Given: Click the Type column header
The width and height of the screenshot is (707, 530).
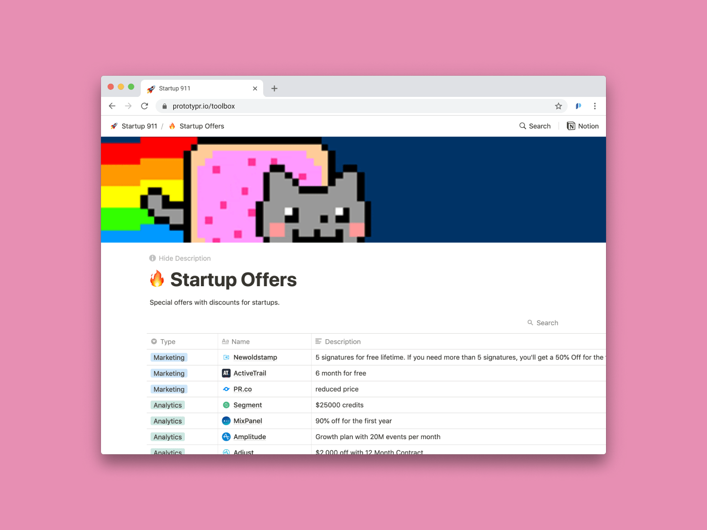Looking at the screenshot, I should (x=182, y=342).
